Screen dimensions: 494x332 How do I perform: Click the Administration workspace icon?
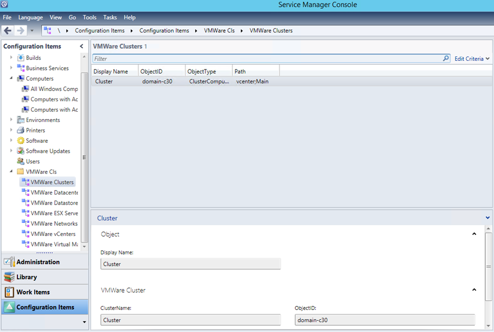coord(9,262)
